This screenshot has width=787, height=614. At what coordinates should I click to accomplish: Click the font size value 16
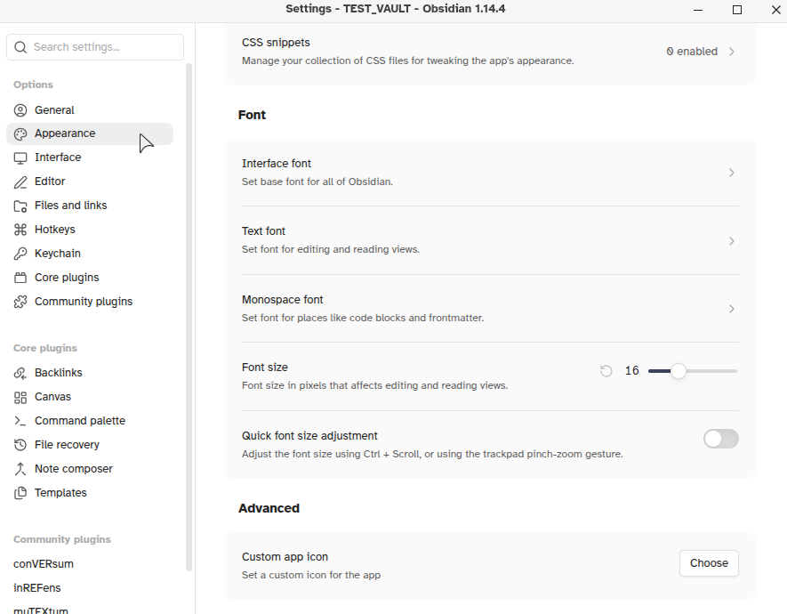point(632,371)
